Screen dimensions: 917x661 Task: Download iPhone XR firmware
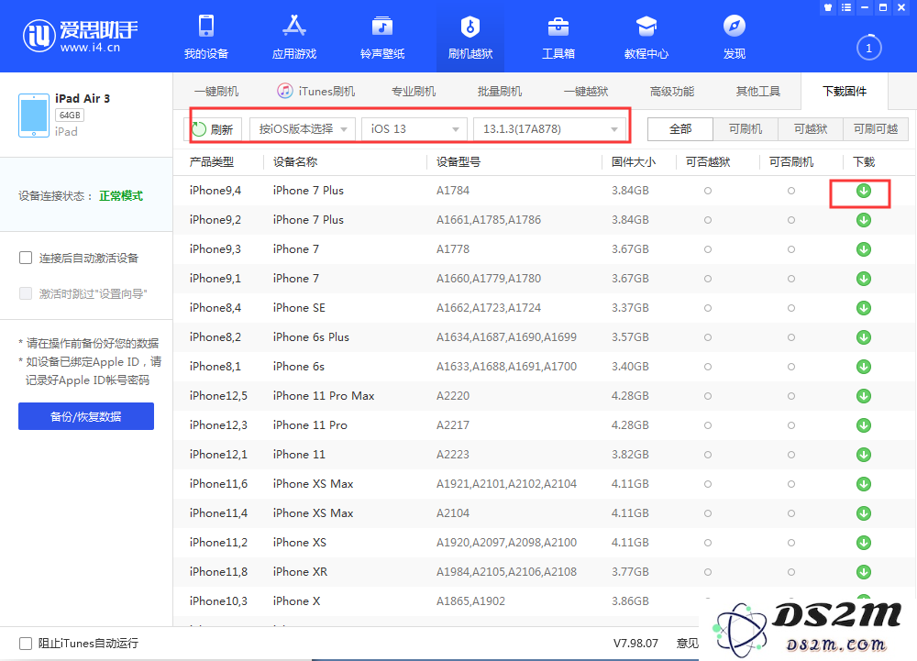point(863,572)
